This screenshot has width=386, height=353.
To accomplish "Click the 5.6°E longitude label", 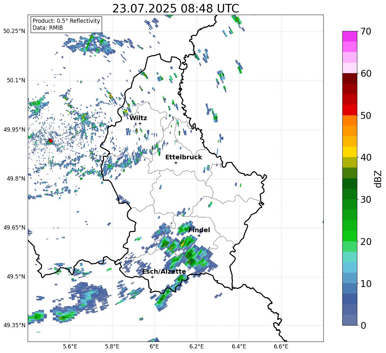I will point(70,346).
